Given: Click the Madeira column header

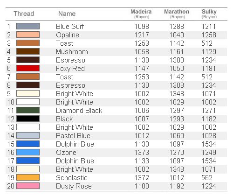Looking at the screenshot, I should coord(141,14).
